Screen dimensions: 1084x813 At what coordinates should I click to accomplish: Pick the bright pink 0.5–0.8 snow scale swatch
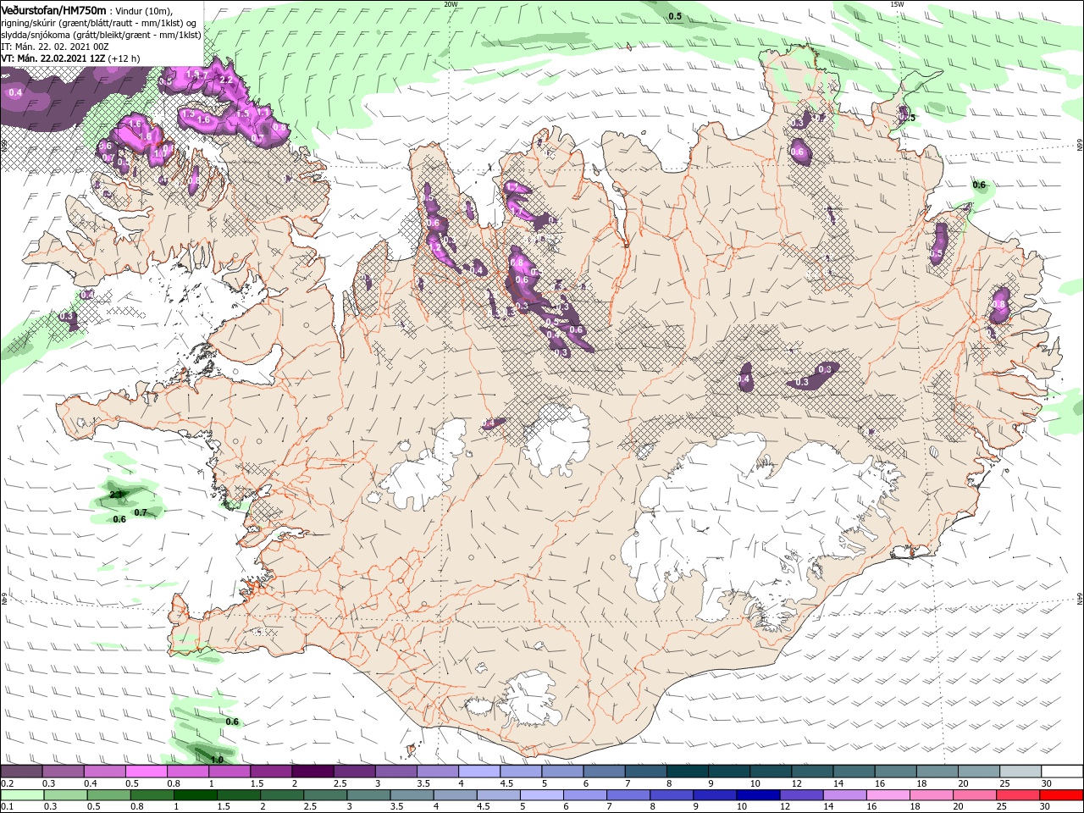[147, 772]
